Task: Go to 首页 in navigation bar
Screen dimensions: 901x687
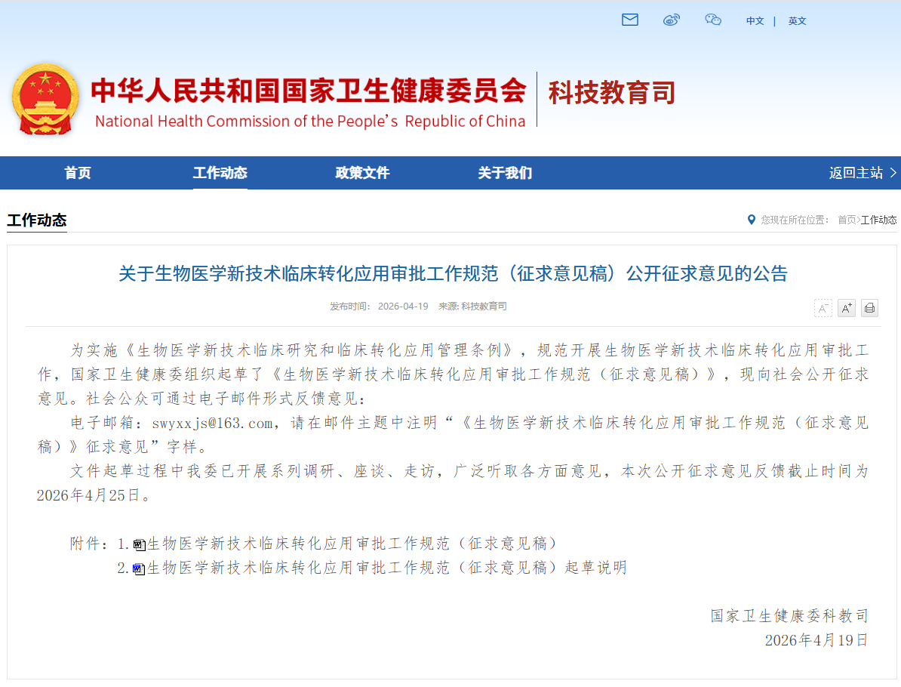Action: pyautogui.click(x=78, y=173)
